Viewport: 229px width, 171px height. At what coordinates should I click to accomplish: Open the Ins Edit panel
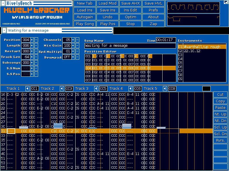coord(131,10)
